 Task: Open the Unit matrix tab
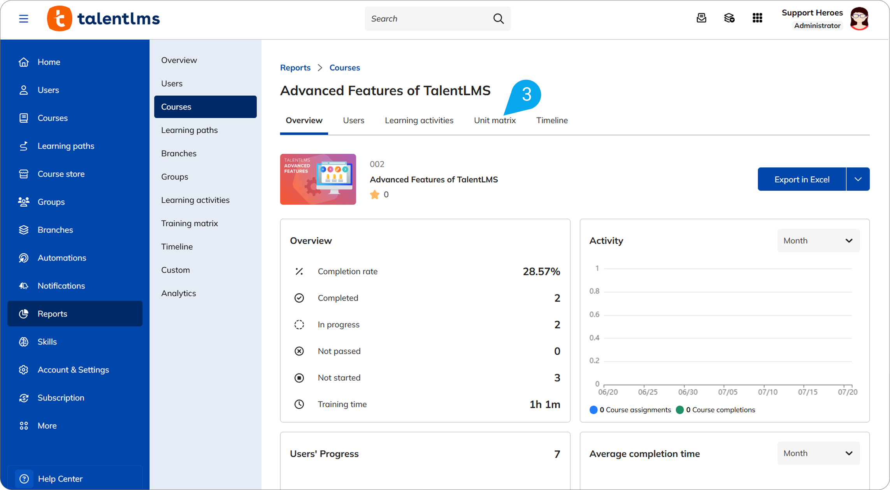pos(495,121)
